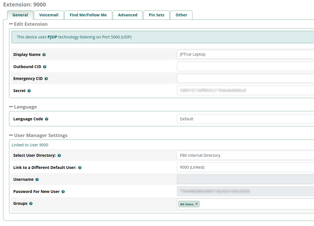Click help icon next to Username
This screenshot has width=314, height=226.
coord(37,180)
